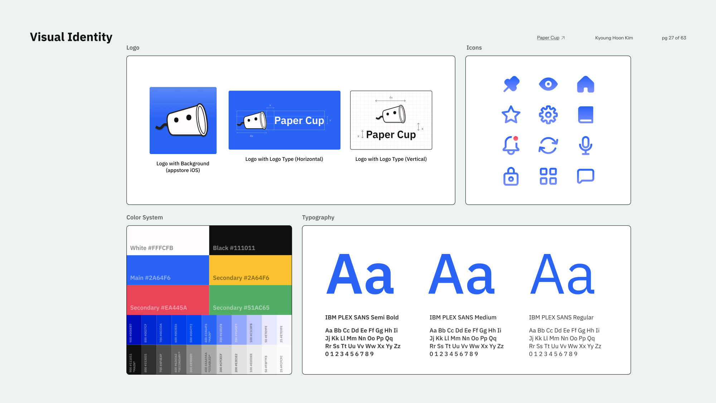Screen dimensions: 716x403
Task: Click the author name Kyoung Hoon Kim
Action: [614, 38]
